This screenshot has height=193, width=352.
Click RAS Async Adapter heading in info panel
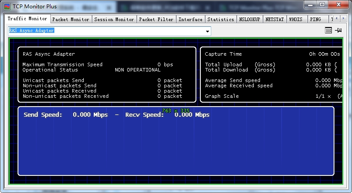[49, 54]
